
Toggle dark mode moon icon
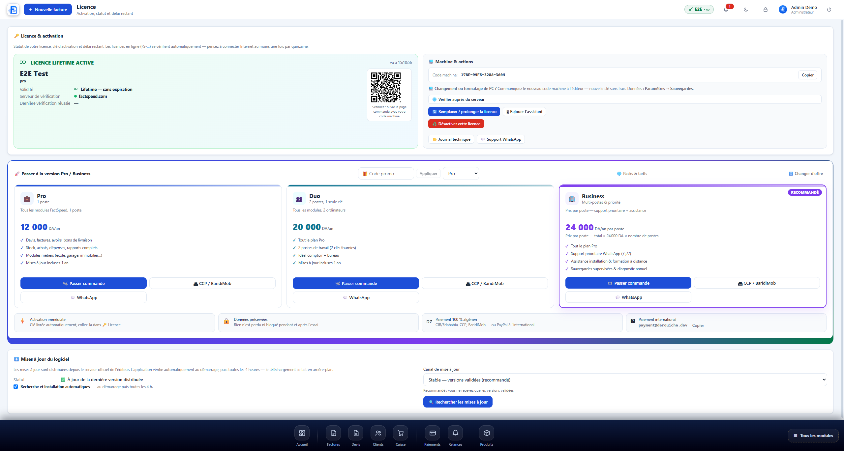[746, 10]
